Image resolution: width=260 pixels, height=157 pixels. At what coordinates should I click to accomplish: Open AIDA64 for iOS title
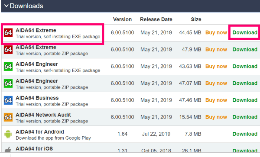coord(34,148)
